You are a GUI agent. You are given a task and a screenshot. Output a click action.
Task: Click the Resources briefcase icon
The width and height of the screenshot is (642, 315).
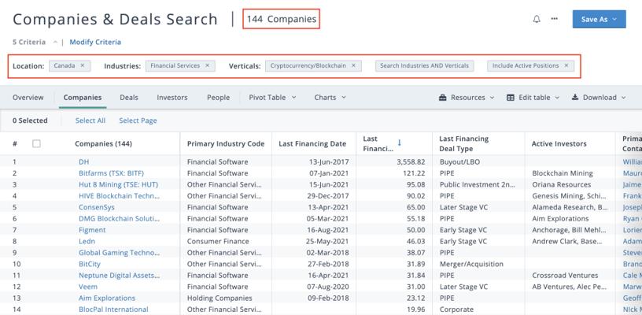442,98
